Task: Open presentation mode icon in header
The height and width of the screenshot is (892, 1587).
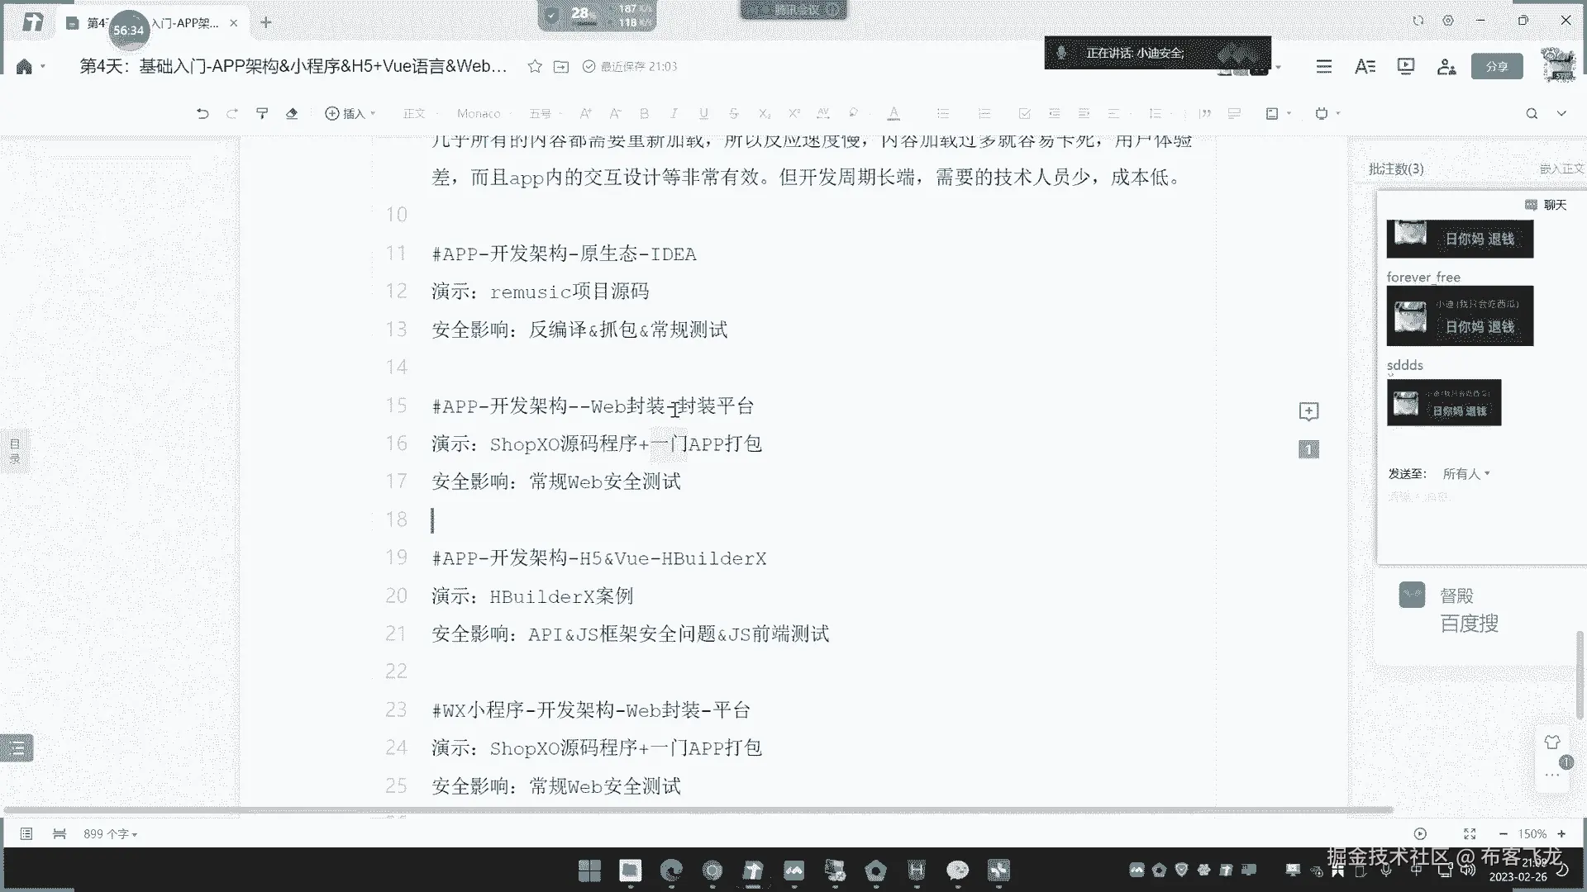Action: click(1405, 66)
